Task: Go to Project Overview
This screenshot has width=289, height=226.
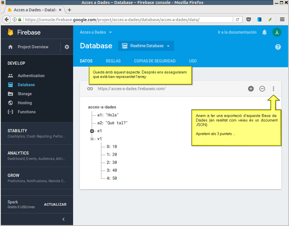Action: 33,47
